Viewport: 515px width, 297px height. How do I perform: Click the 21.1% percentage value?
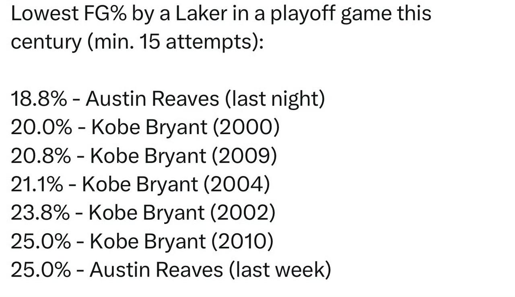37,184
